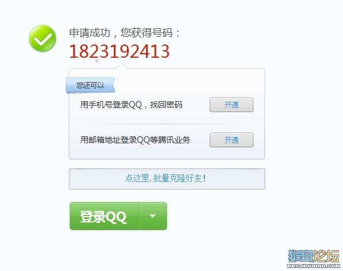Click the green 登录QQ button

(105, 216)
